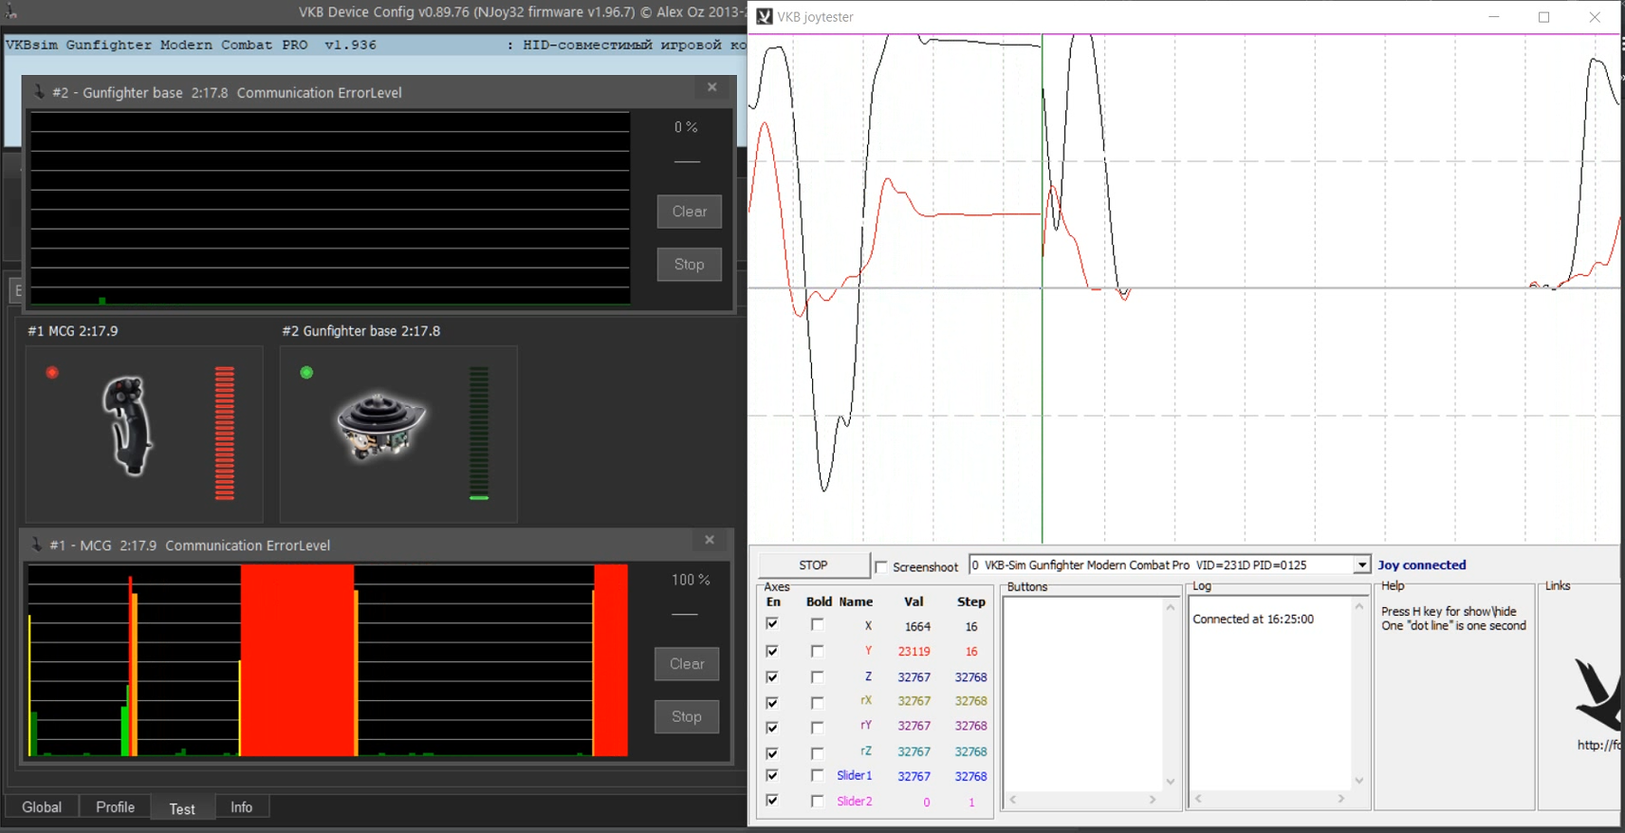Go to the Info tab
Viewport: 1625px width, 833px height.
click(242, 807)
